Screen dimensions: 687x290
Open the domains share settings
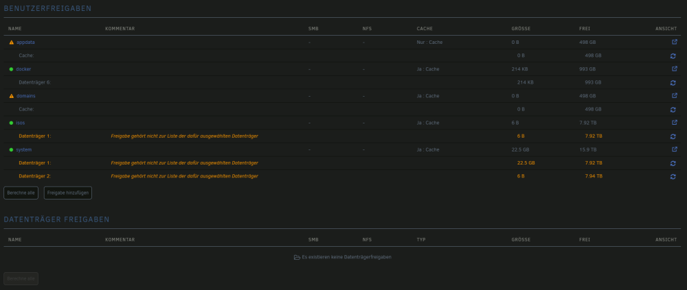point(26,96)
